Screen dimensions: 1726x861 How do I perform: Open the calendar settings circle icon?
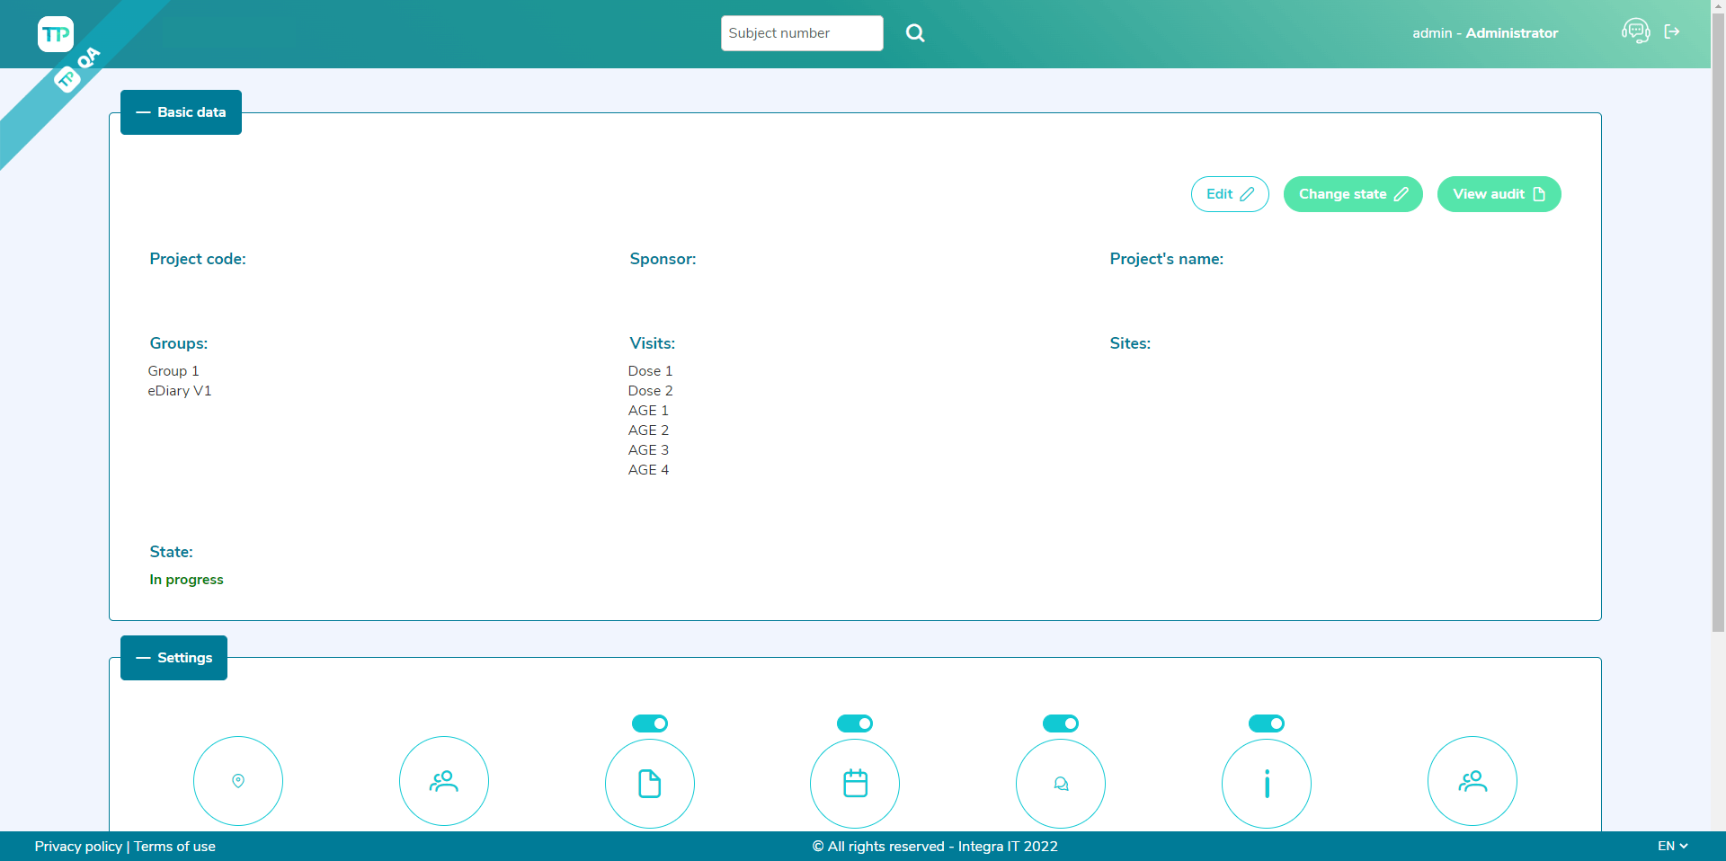tap(855, 783)
